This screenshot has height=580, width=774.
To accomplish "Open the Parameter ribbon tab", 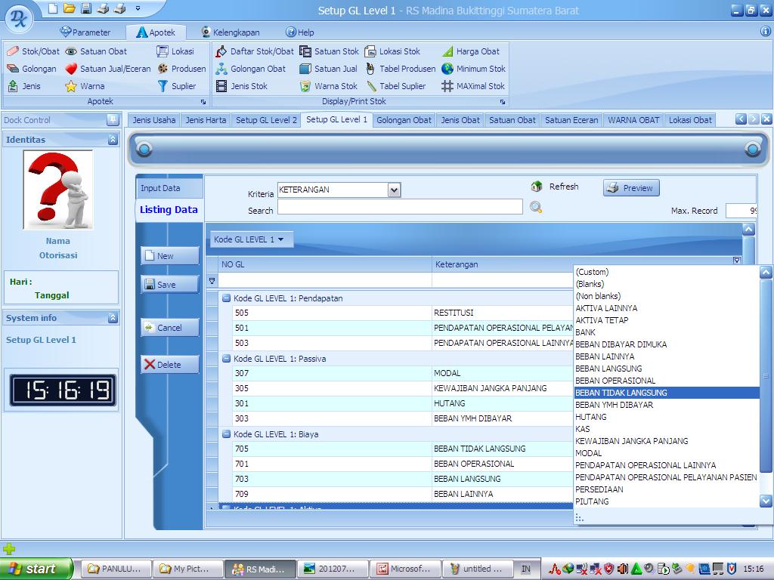I will (85, 32).
